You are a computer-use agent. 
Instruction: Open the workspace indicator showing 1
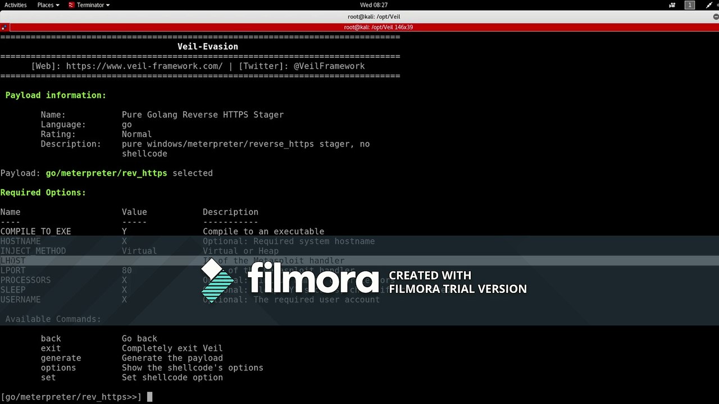(690, 5)
